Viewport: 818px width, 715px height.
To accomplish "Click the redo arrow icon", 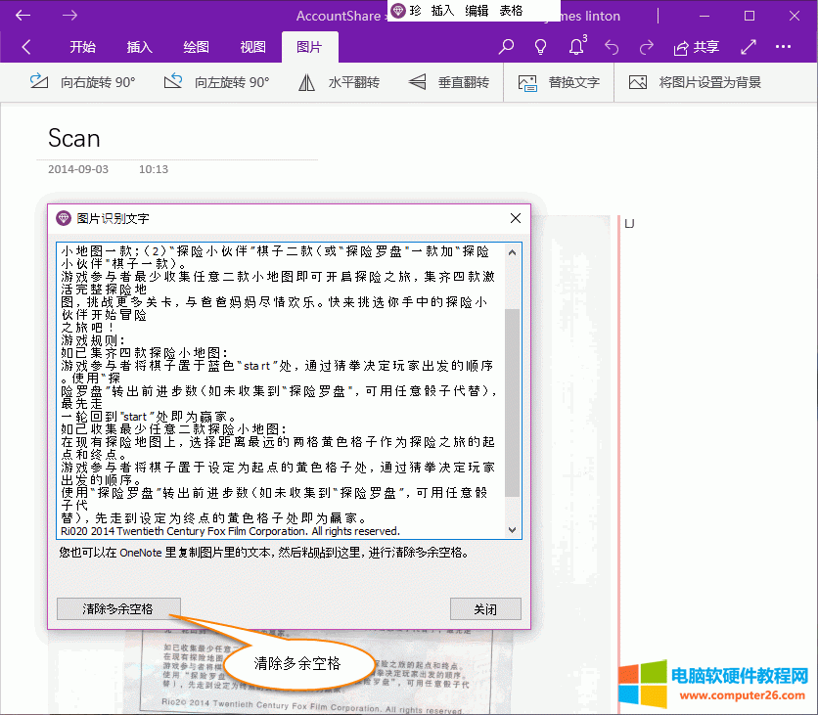I will (x=645, y=46).
